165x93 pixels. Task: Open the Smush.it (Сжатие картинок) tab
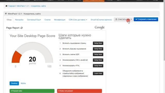[101, 20]
